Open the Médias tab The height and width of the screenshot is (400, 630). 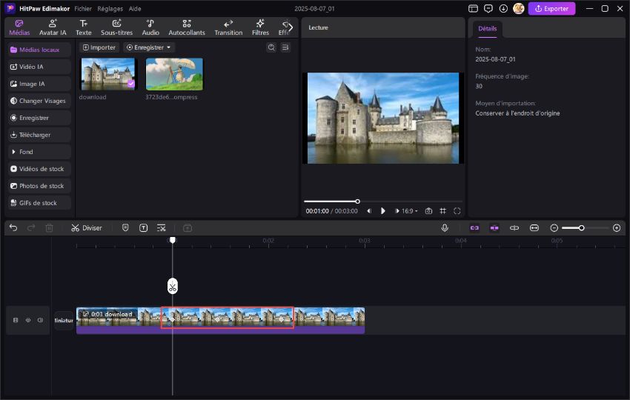19,27
